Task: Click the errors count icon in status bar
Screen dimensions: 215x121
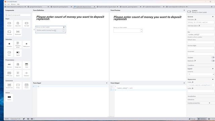Action: [x=28, y=119]
